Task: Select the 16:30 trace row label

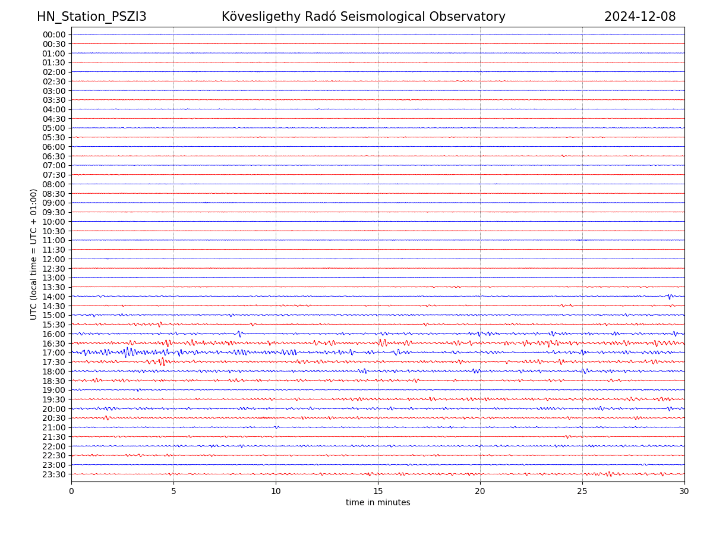Action: point(54,344)
